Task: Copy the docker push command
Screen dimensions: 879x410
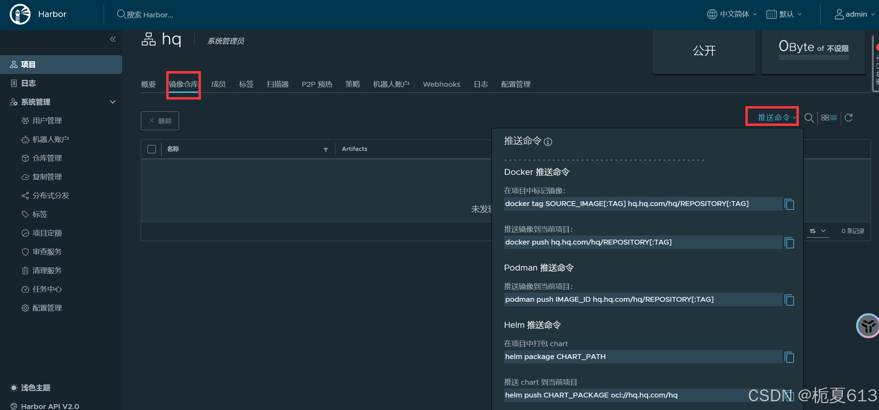Action: click(789, 242)
